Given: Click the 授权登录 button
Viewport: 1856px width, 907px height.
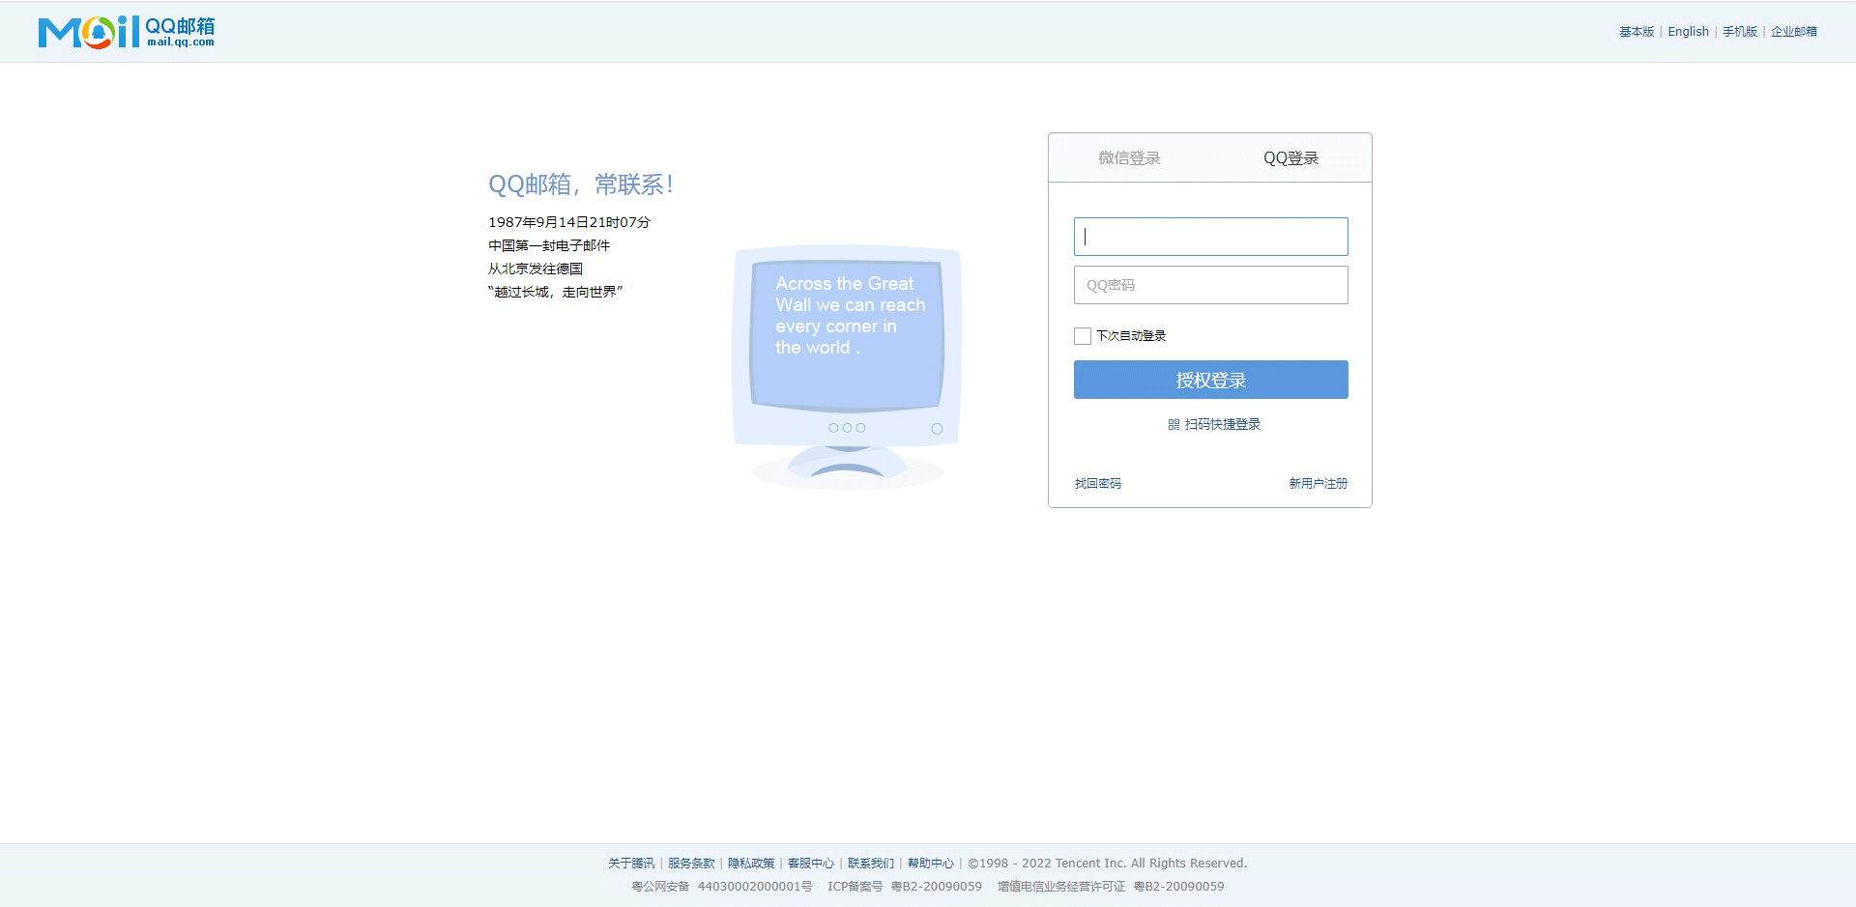Looking at the screenshot, I should 1210,380.
